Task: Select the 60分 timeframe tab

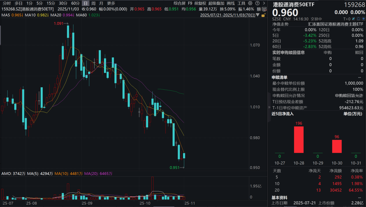Action: (x=75, y=3)
